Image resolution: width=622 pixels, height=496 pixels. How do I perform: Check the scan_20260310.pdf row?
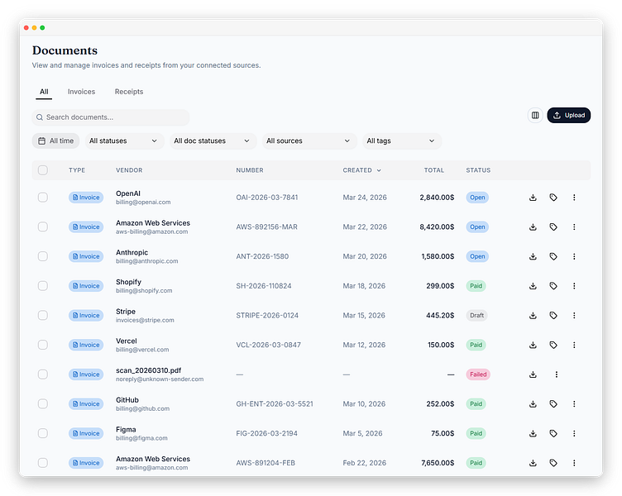43,374
